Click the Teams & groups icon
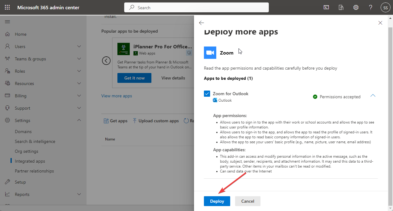393x211 pixels. tap(8, 59)
